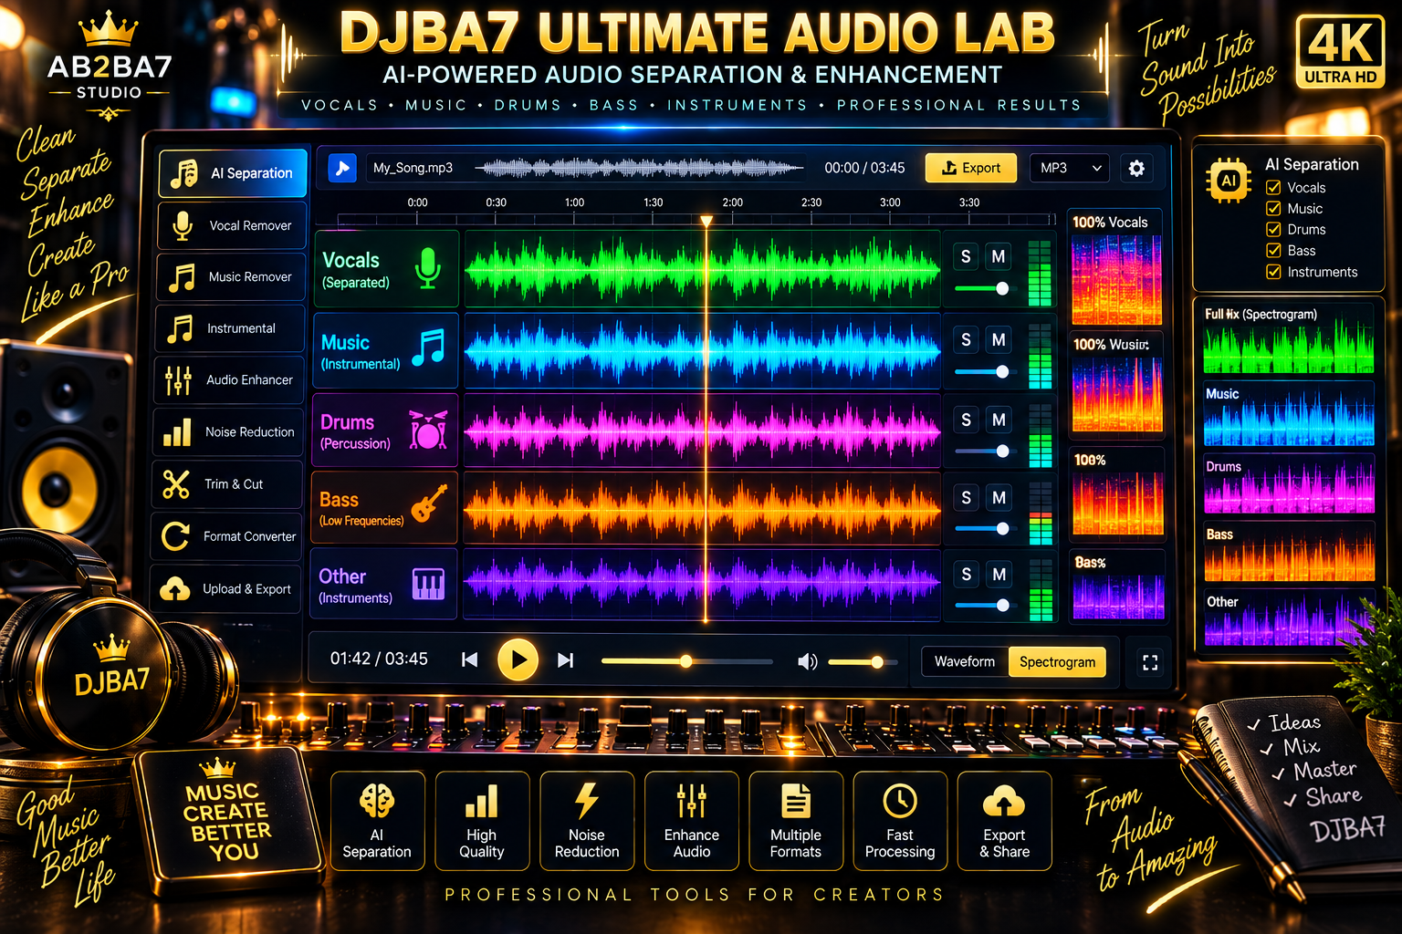1402x934 pixels.
Task: Click the music note icon on Music track
Action: coord(427,348)
